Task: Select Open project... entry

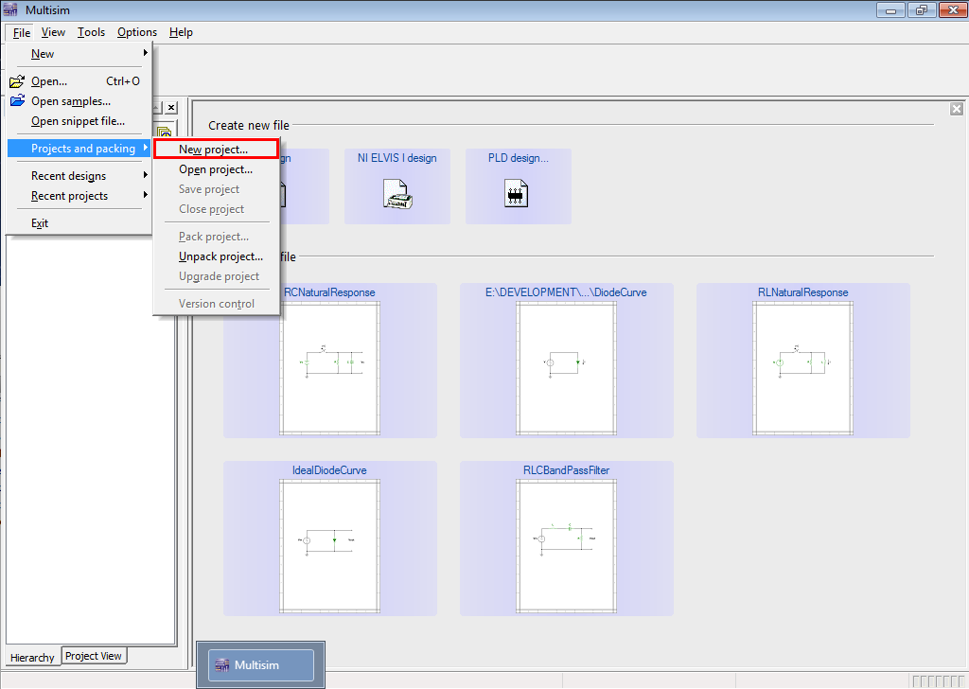Action: coord(217,169)
